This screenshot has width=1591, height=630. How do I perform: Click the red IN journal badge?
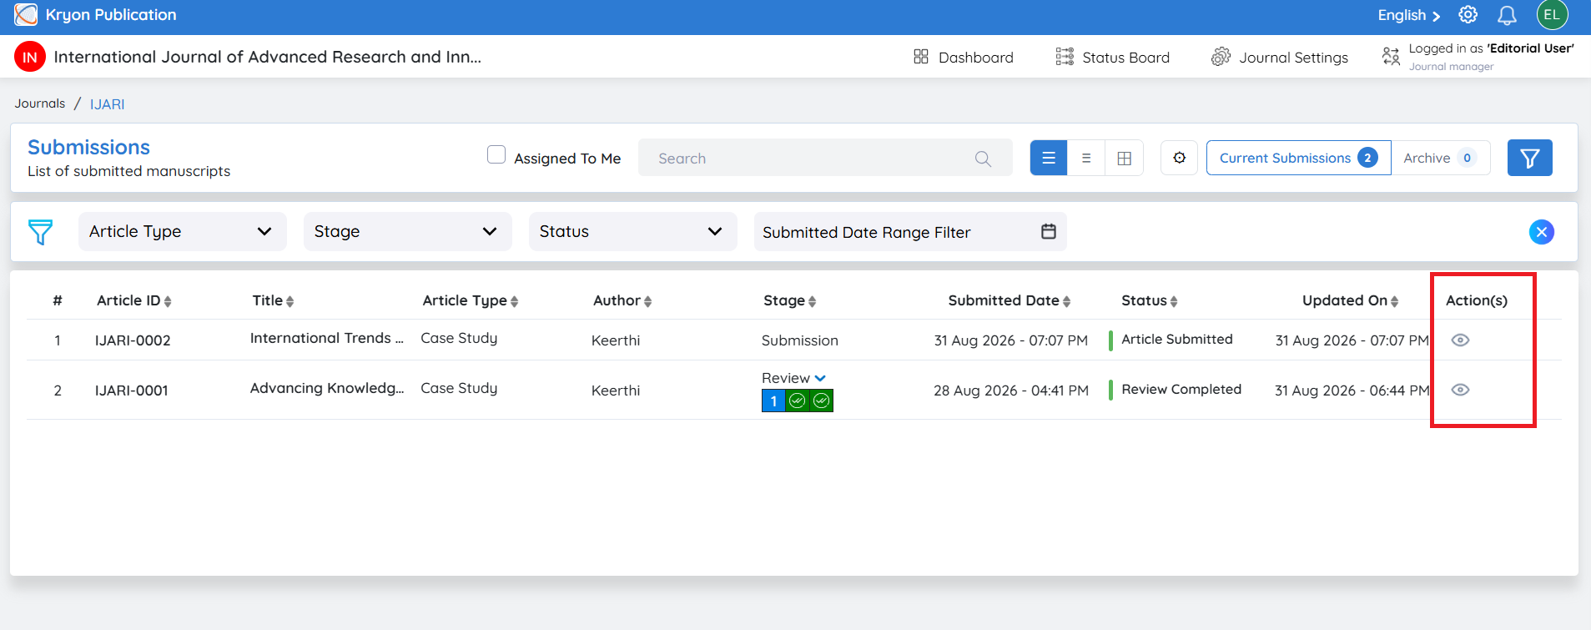pyautogui.click(x=30, y=57)
